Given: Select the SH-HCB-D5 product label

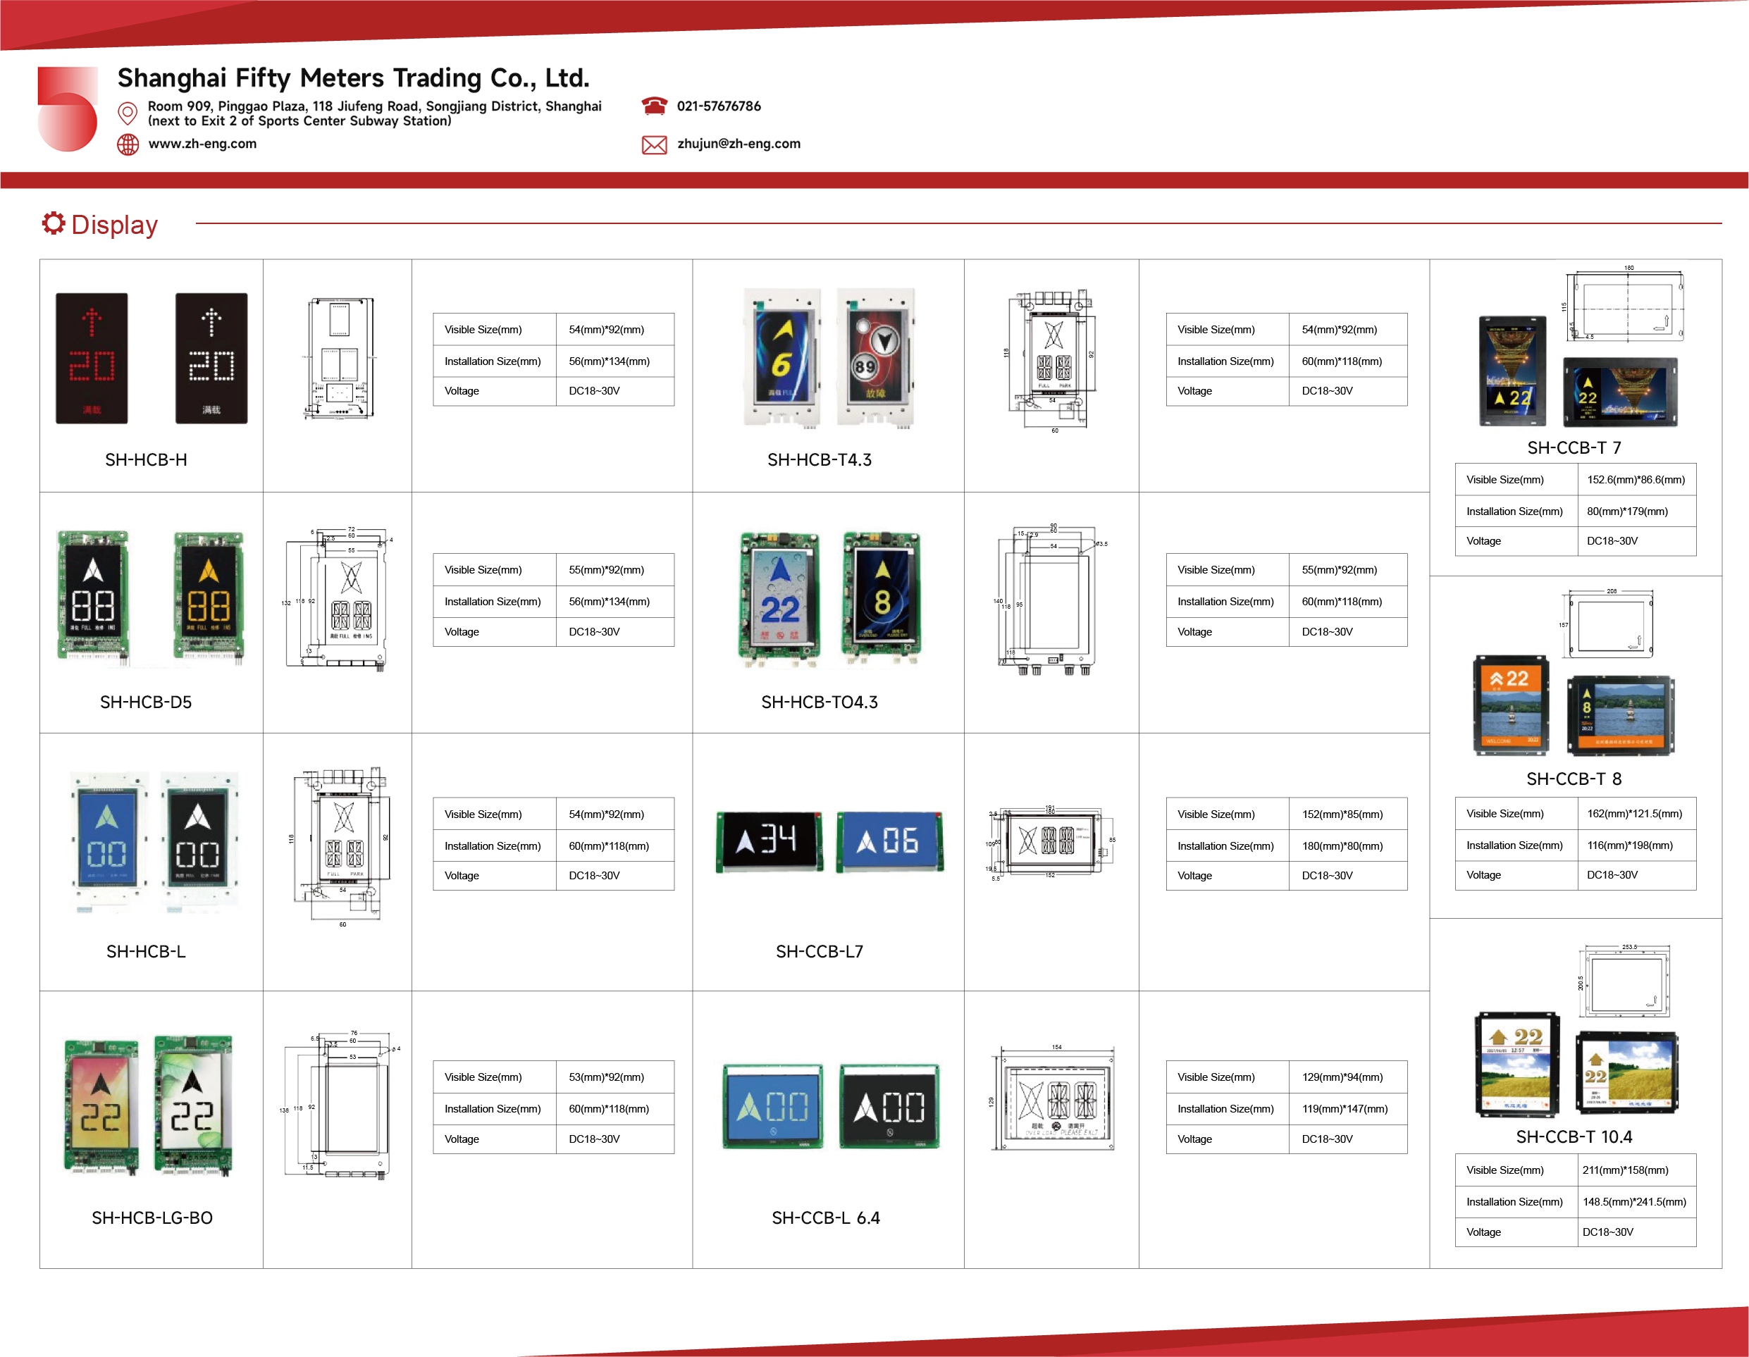Looking at the screenshot, I should coord(146,702).
